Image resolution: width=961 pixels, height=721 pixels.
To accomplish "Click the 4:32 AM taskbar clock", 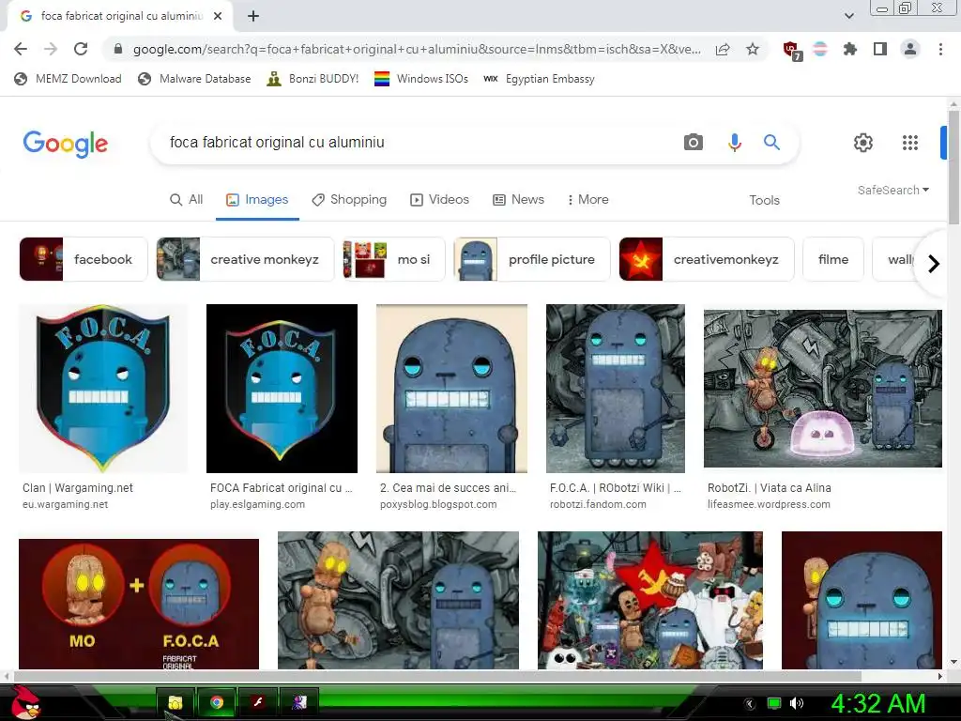I will (877, 703).
